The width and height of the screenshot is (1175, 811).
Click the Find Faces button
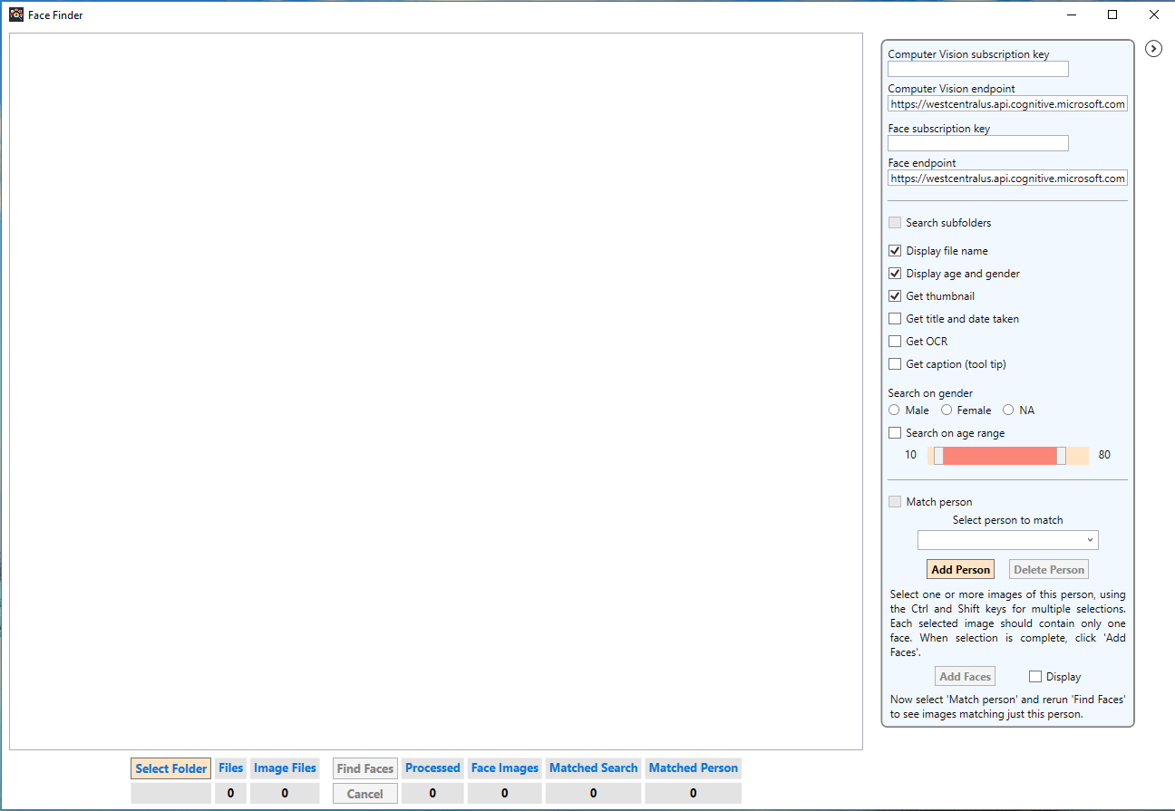[x=365, y=768]
